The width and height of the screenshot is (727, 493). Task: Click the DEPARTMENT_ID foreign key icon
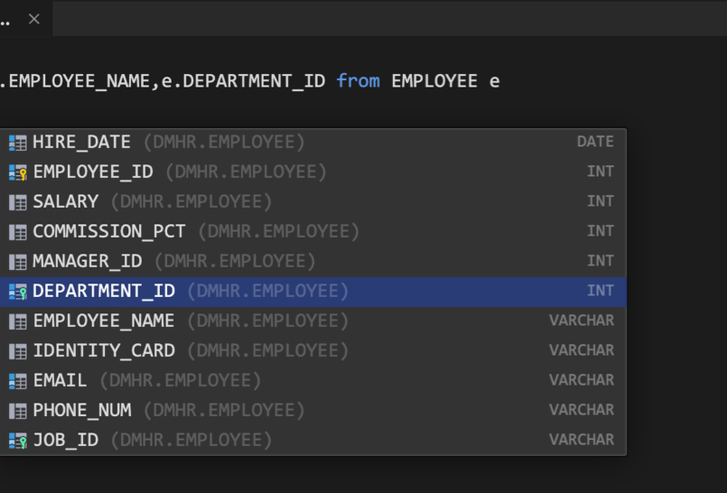18,292
